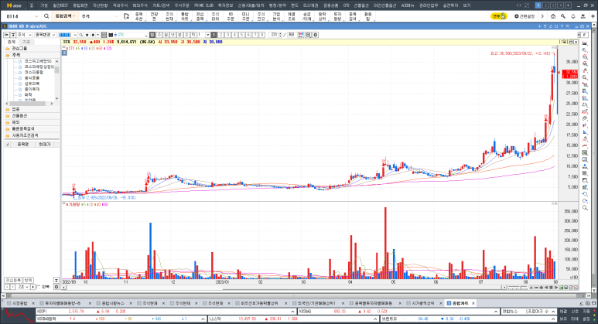
Task: Open 간편설정 quick settings
Action: [525, 16]
